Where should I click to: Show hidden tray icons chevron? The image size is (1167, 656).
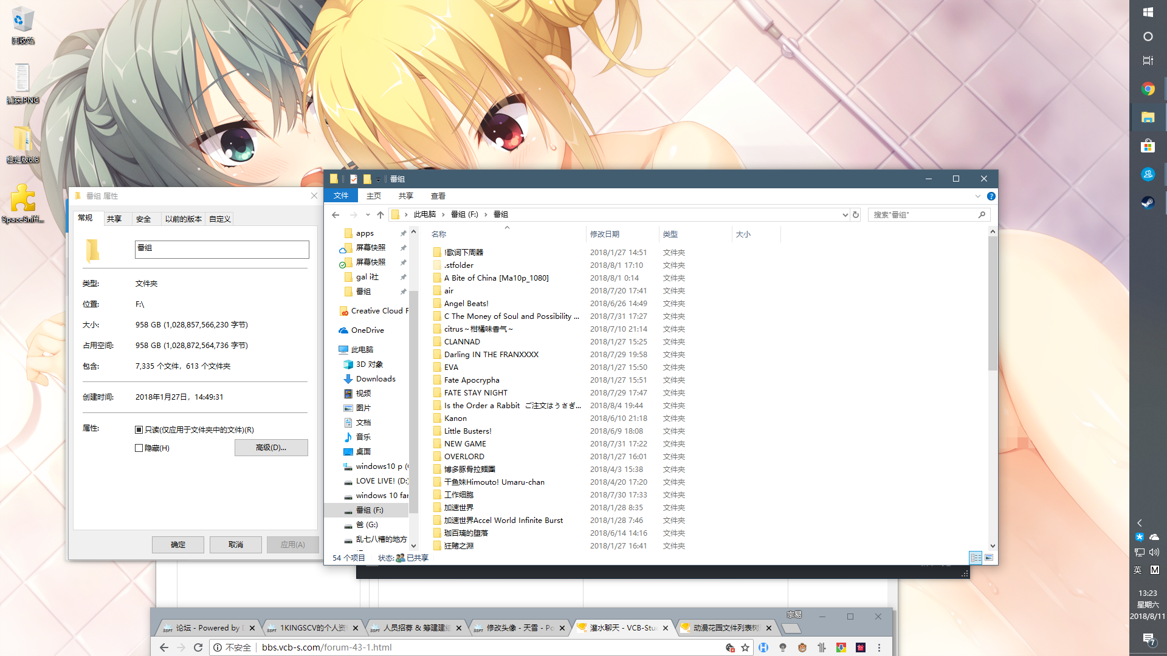(1140, 523)
